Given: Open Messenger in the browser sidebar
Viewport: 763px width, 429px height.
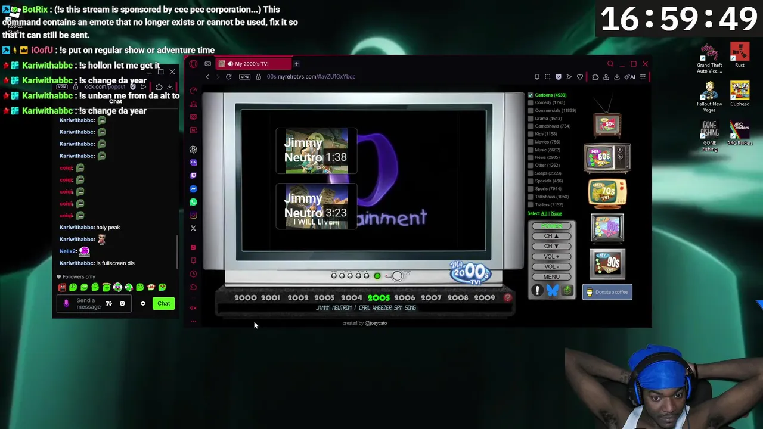Looking at the screenshot, I should point(193,189).
